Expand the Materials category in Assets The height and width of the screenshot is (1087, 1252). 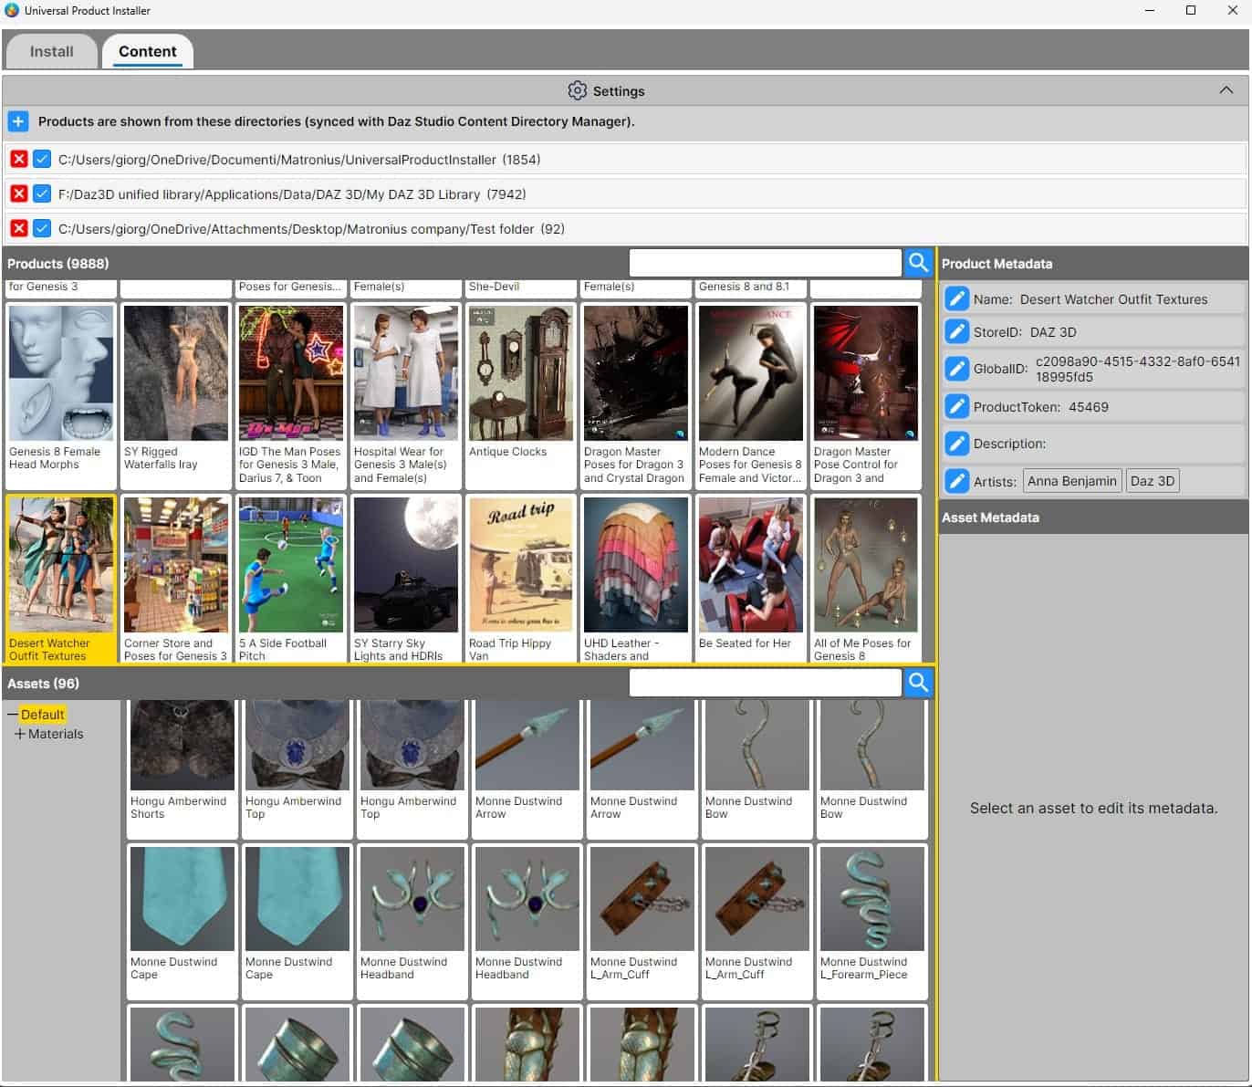[21, 734]
